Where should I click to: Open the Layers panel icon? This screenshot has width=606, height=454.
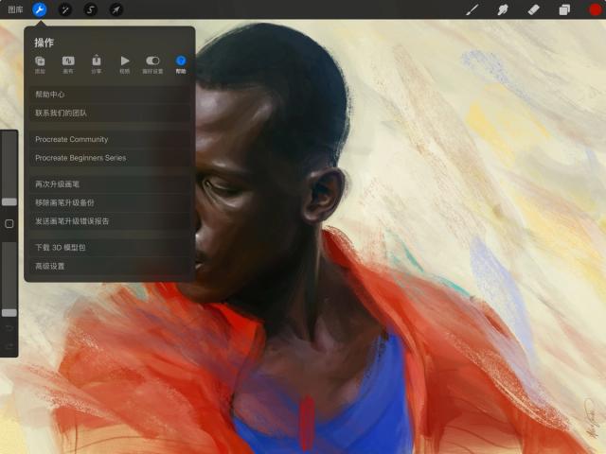pyautogui.click(x=564, y=9)
